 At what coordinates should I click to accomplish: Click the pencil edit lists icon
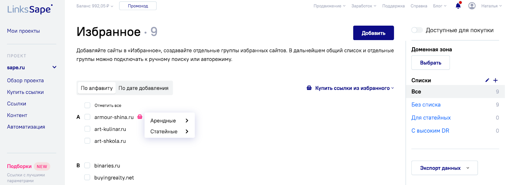click(x=487, y=80)
